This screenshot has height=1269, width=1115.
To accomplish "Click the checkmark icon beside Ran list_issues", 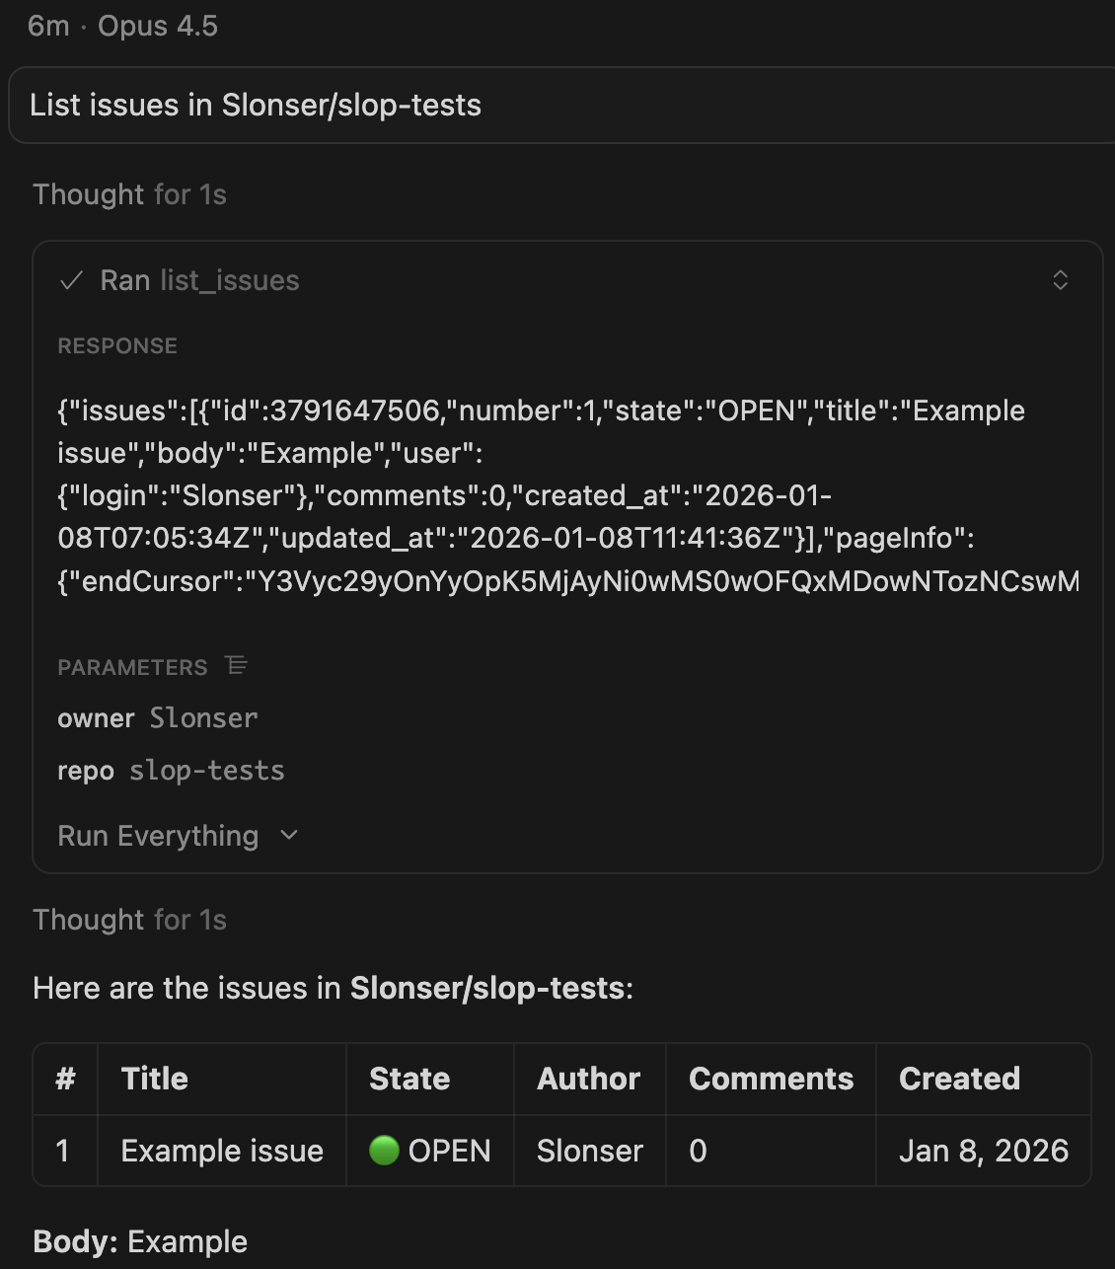I will (x=71, y=281).
